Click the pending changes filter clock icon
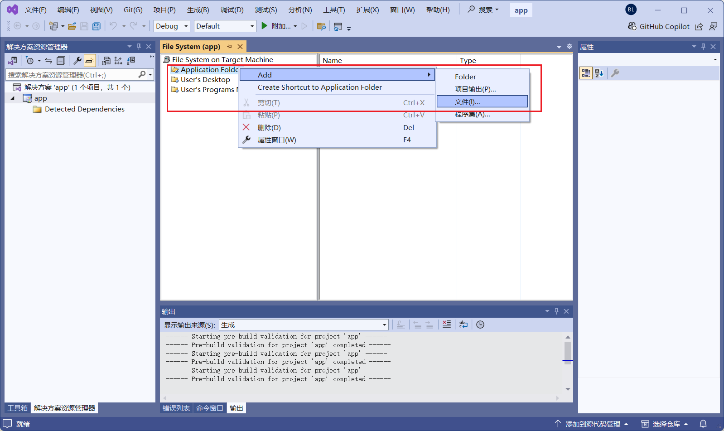 30,60
